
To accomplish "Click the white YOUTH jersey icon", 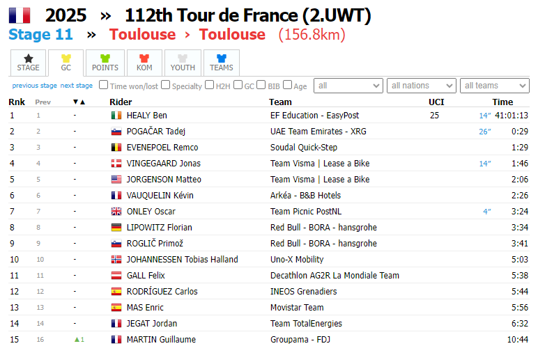I will tap(183, 58).
